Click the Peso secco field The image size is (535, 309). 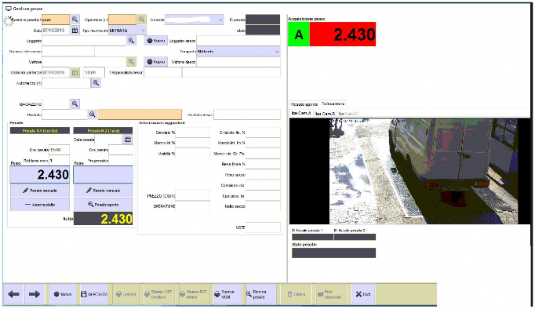263,175
